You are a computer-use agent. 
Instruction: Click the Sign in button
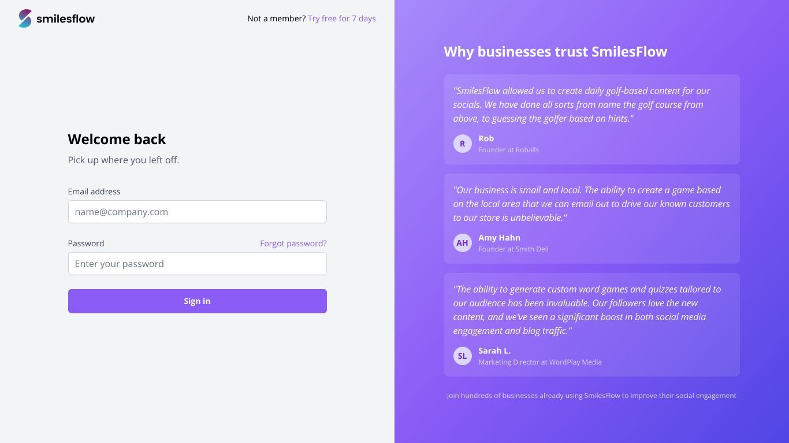[x=198, y=301]
